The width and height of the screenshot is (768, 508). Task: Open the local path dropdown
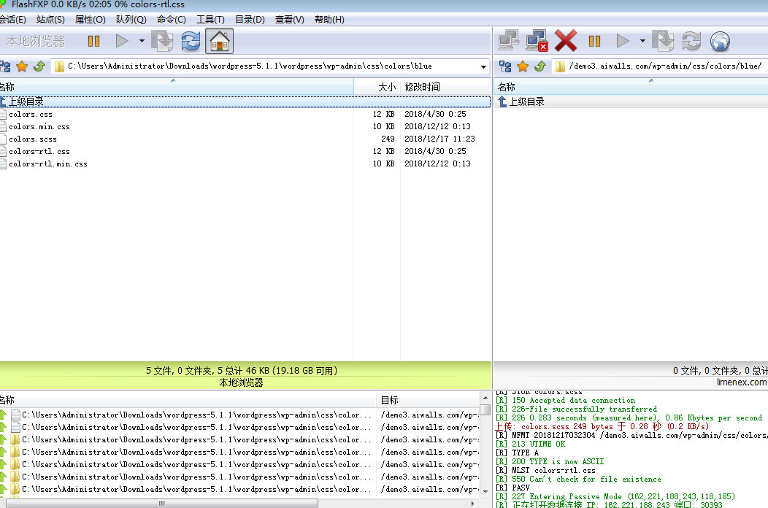tap(483, 67)
